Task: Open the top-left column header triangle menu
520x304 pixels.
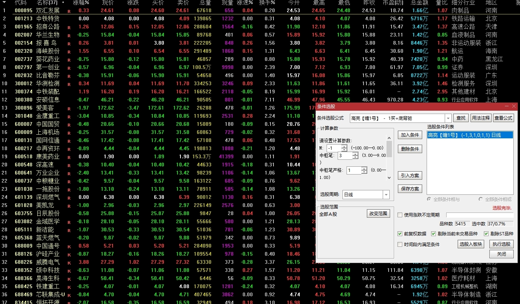Action: 4,2
